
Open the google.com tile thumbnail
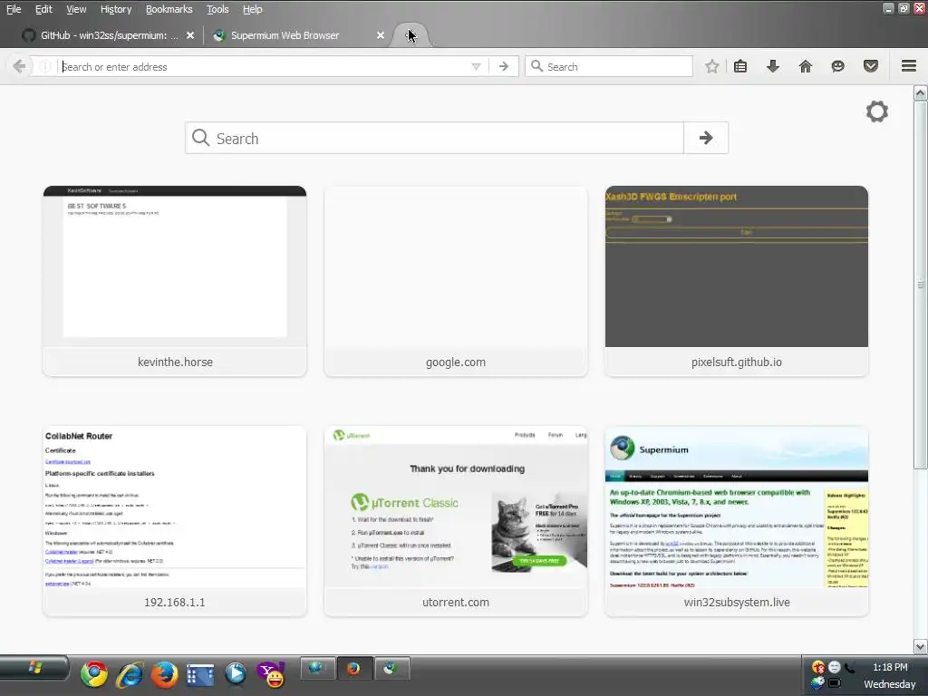456,266
